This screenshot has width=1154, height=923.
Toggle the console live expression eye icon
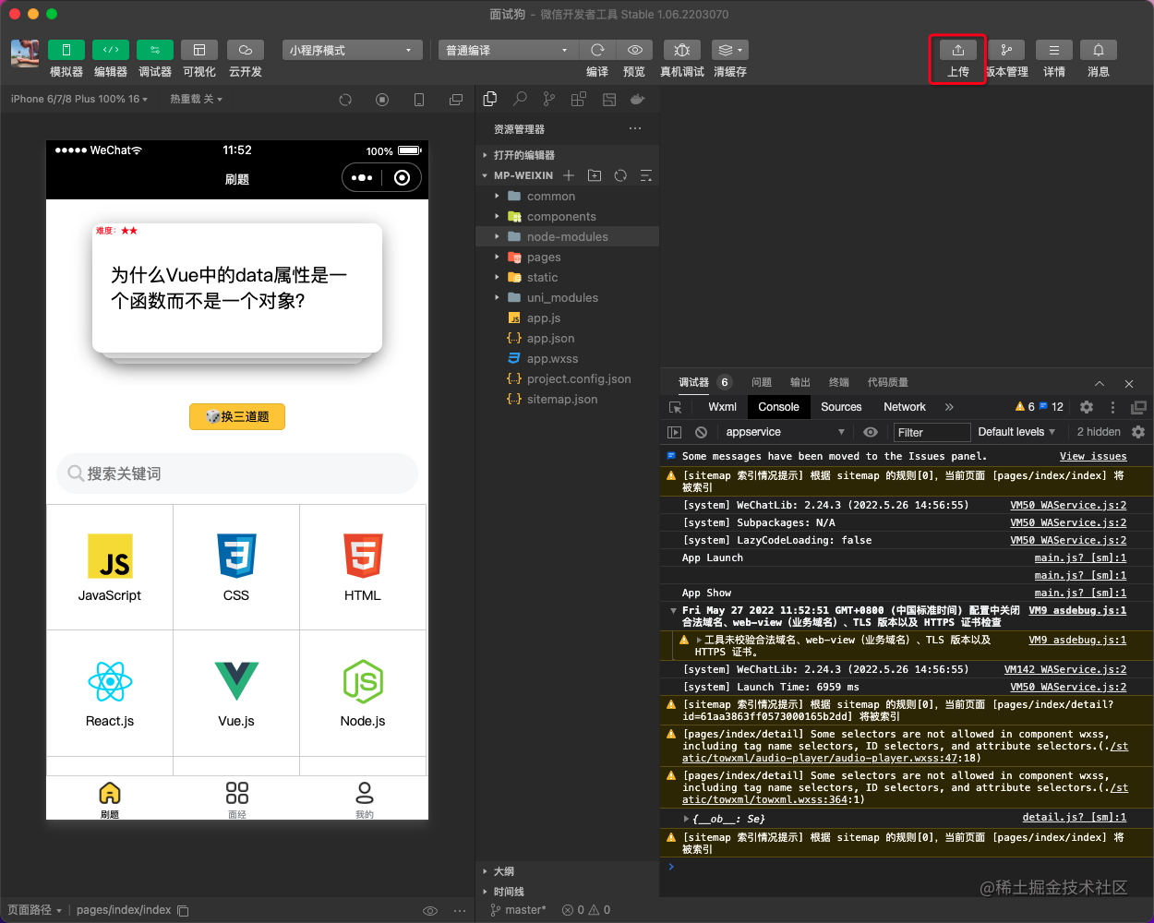pos(871,432)
